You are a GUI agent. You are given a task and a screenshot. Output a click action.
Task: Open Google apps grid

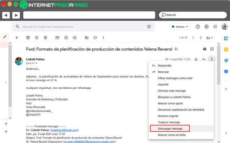click(215, 27)
